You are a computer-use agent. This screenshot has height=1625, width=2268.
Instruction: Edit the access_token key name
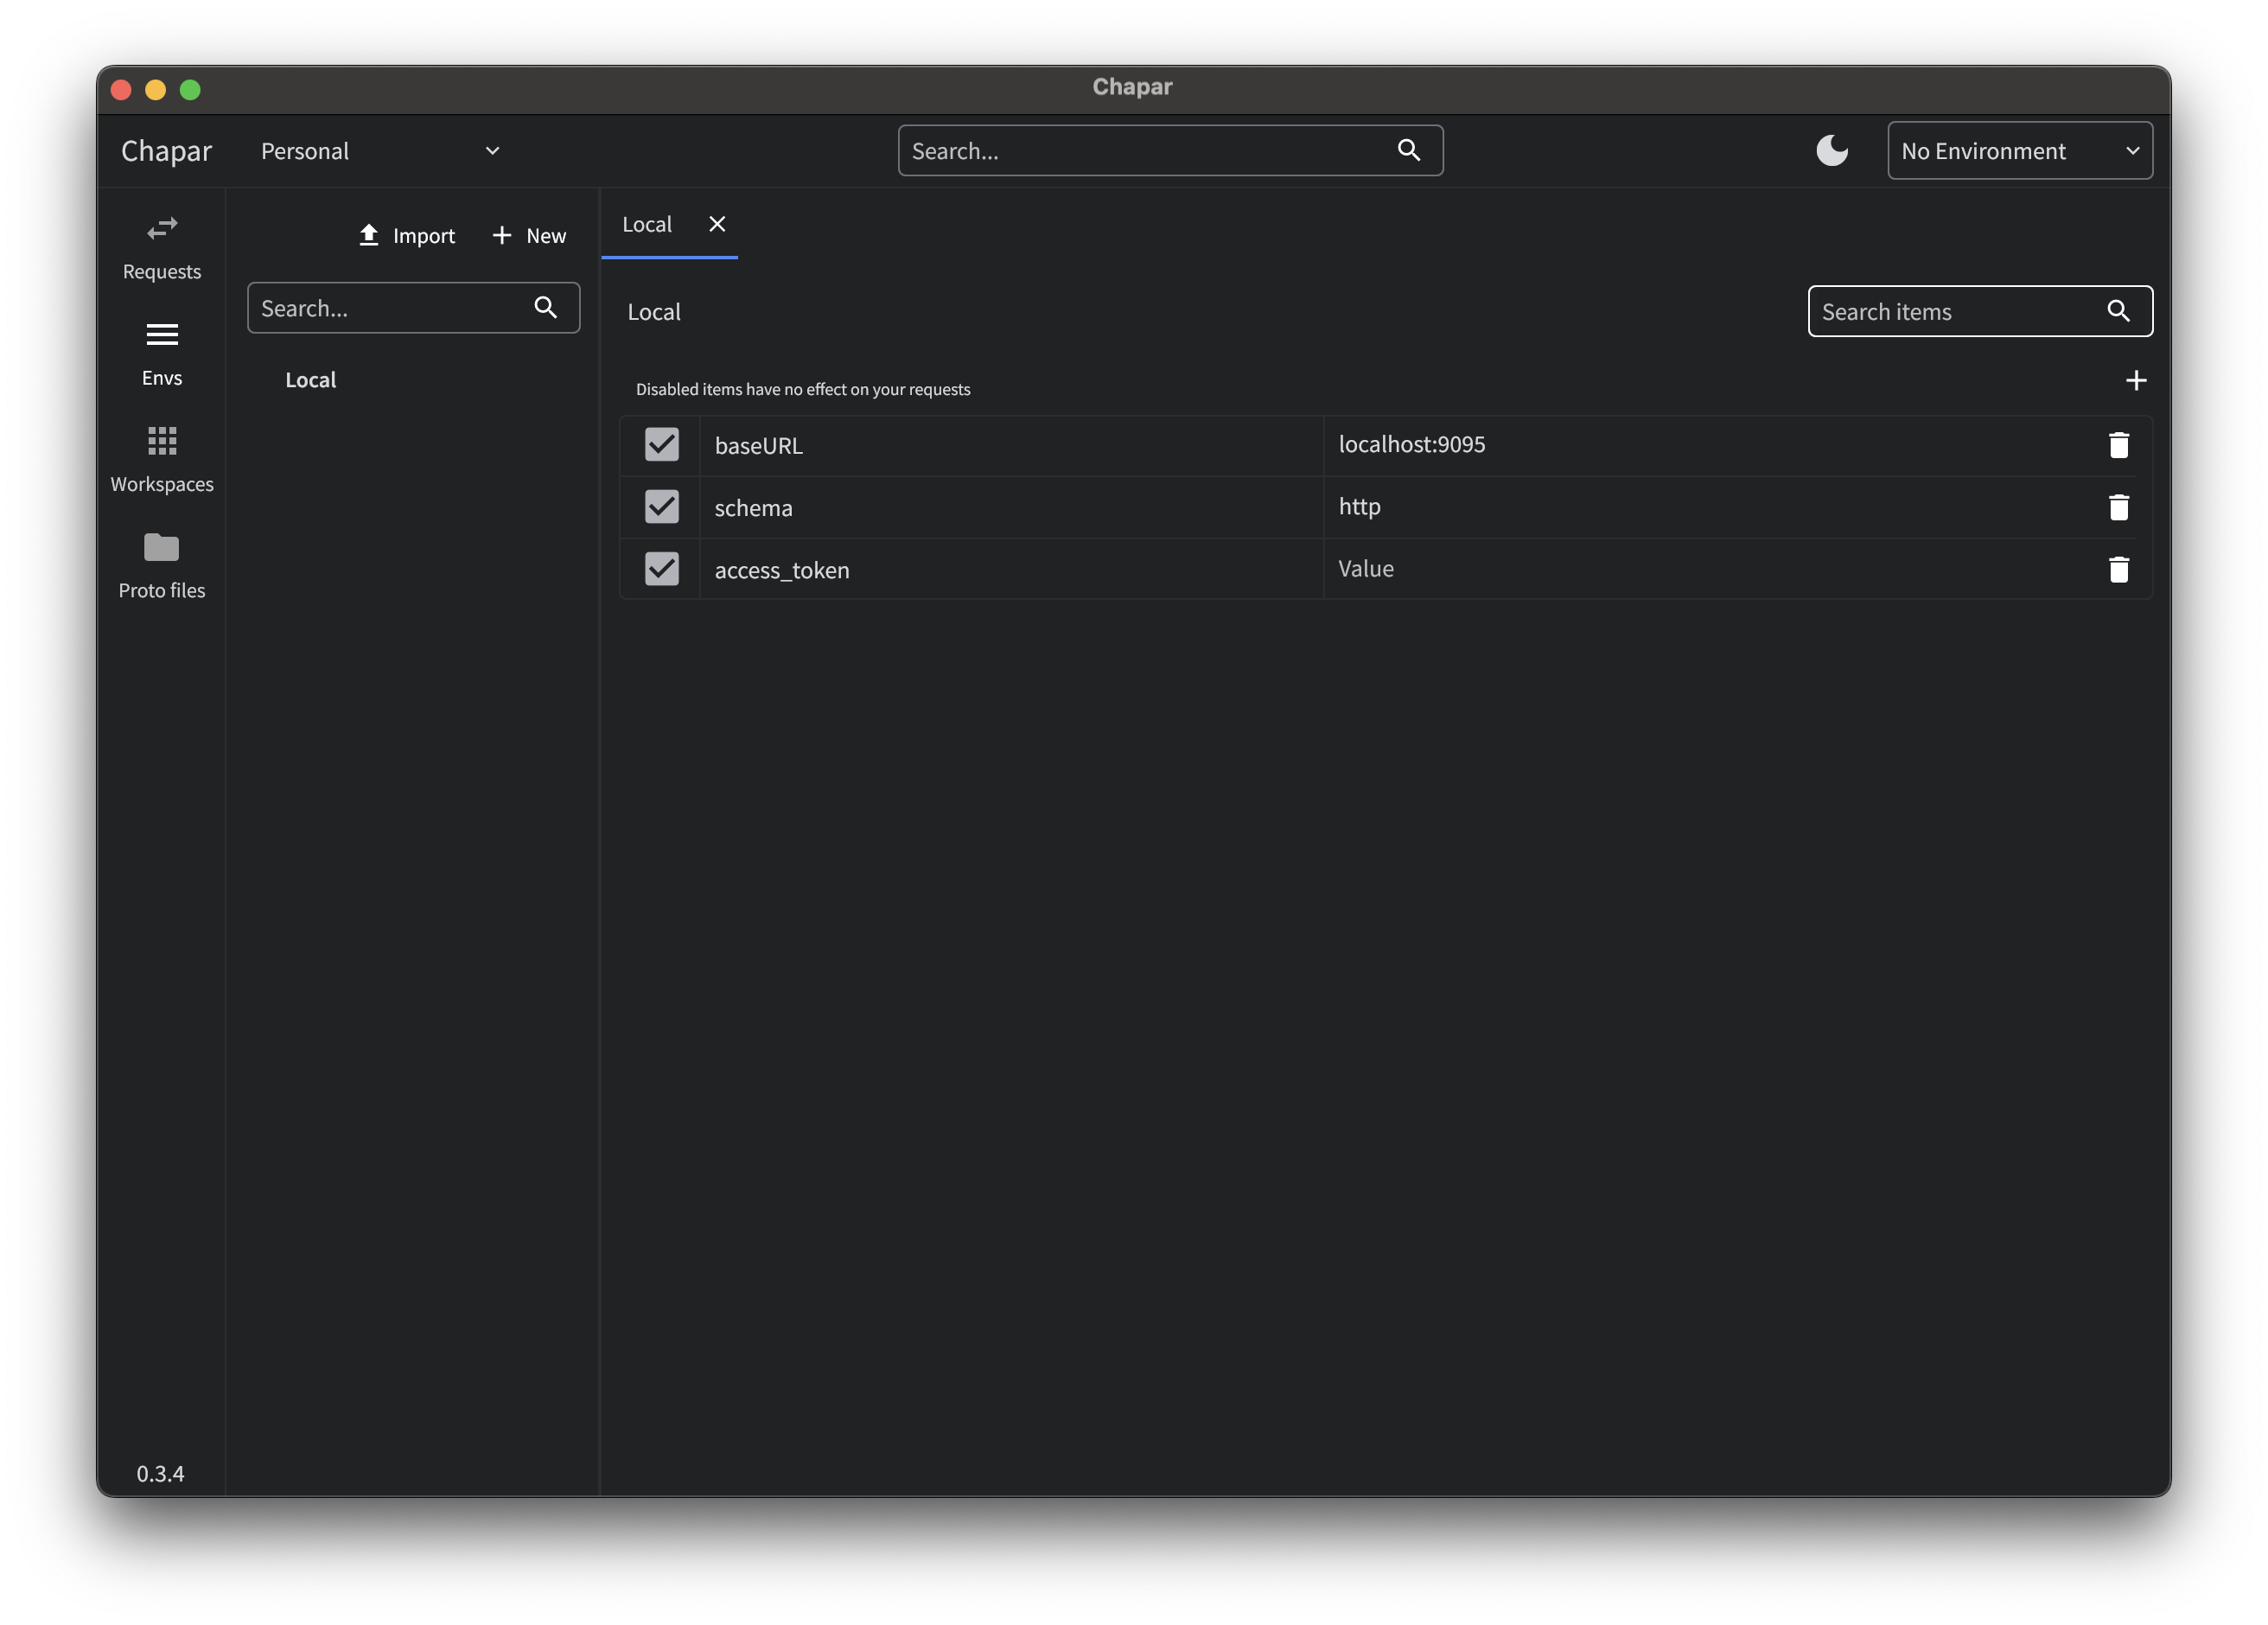coord(1010,569)
